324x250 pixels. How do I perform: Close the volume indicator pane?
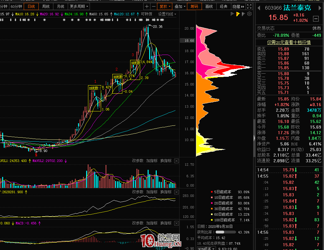[176, 161]
